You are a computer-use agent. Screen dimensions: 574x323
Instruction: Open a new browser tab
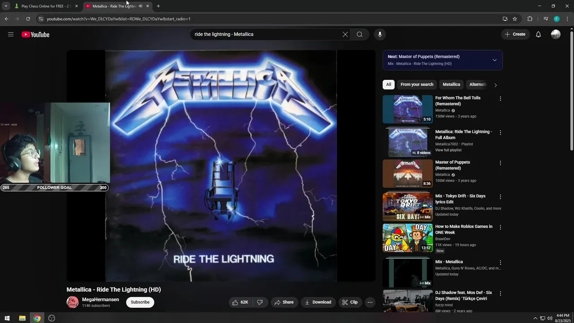pyautogui.click(x=158, y=6)
